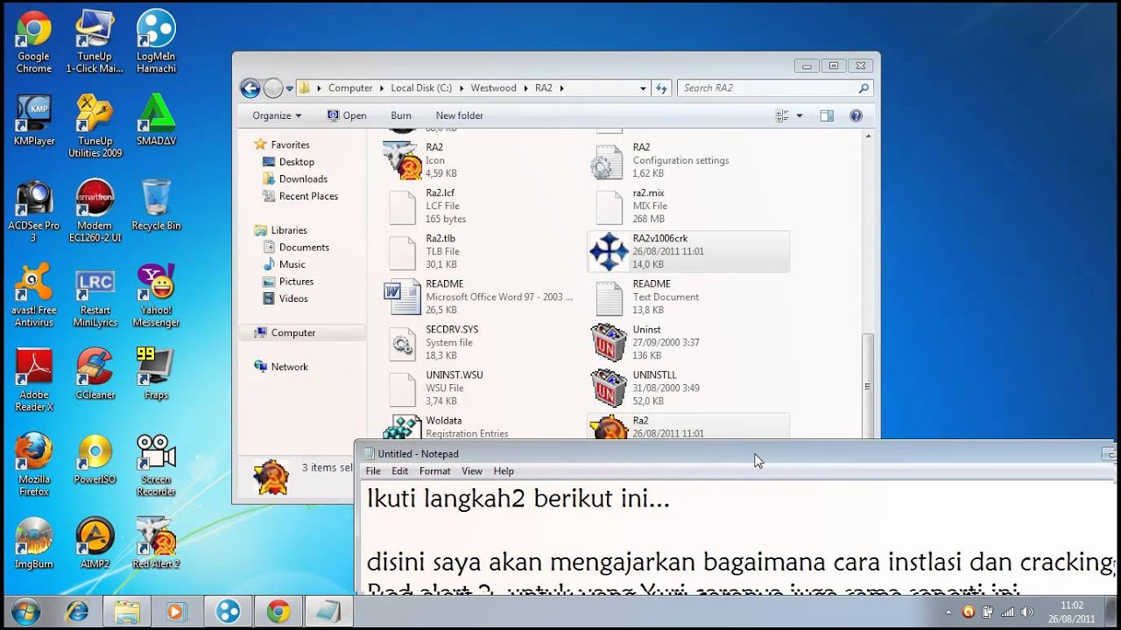Open LogMeIn Hamachi desktop icon
This screenshot has height=630, width=1121.
click(156, 42)
